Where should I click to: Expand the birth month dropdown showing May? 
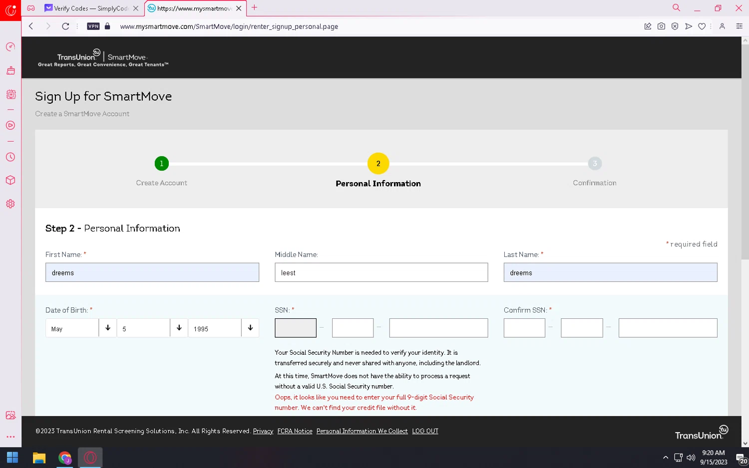click(x=81, y=328)
